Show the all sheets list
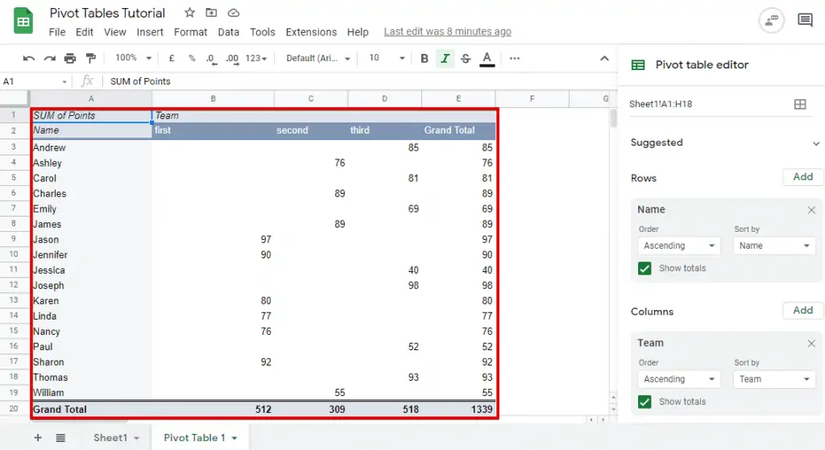The width and height of the screenshot is (825, 450). tap(60, 437)
